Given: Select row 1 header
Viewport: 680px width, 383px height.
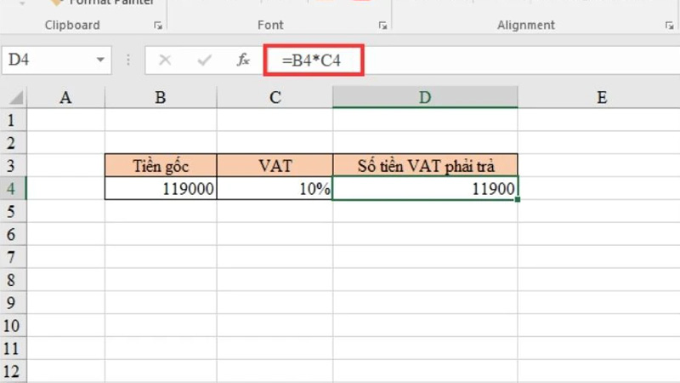Looking at the screenshot, I should 13,120.
